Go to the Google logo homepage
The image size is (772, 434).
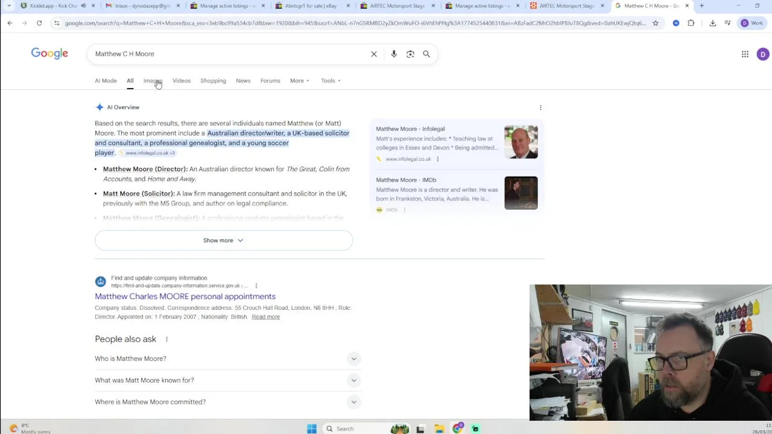tap(49, 54)
